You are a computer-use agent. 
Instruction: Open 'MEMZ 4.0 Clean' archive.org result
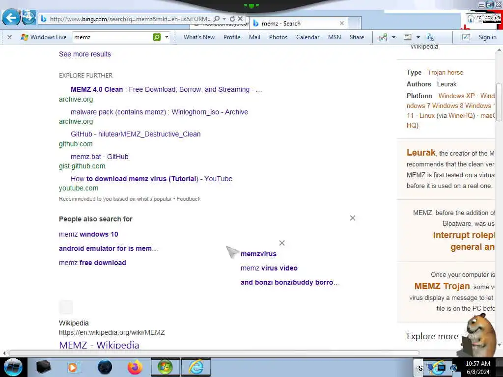166,89
